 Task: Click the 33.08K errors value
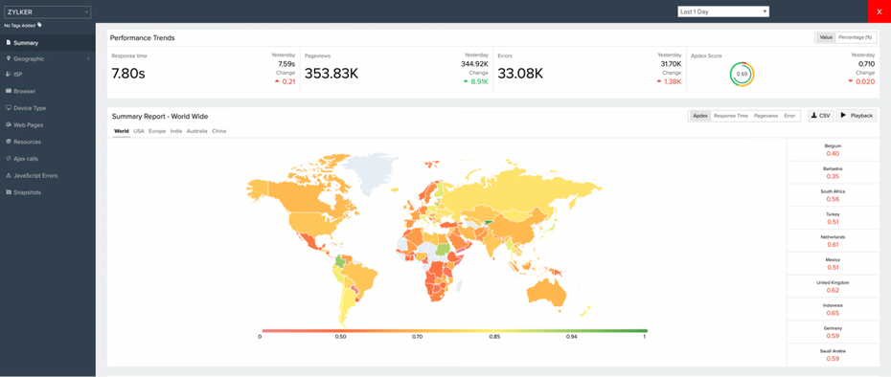pyautogui.click(x=520, y=74)
